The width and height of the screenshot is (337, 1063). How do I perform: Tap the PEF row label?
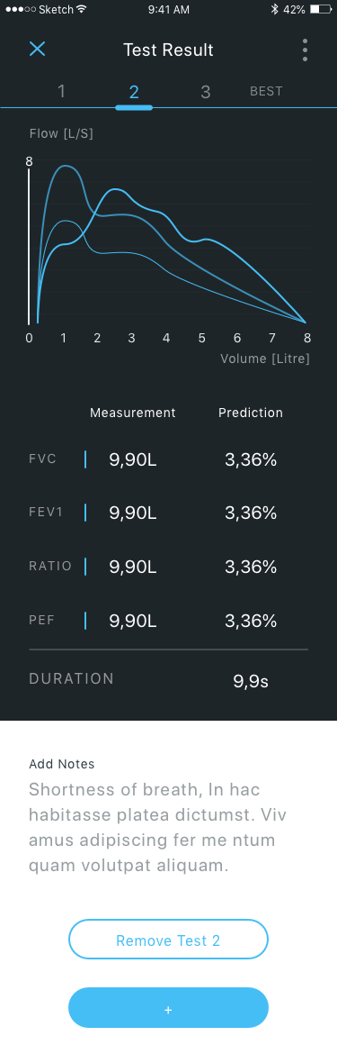point(42,621)
